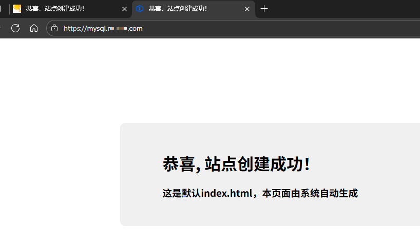Close the active second tab
This screenshot has height=249, width=420.
(x=247, y=9)
